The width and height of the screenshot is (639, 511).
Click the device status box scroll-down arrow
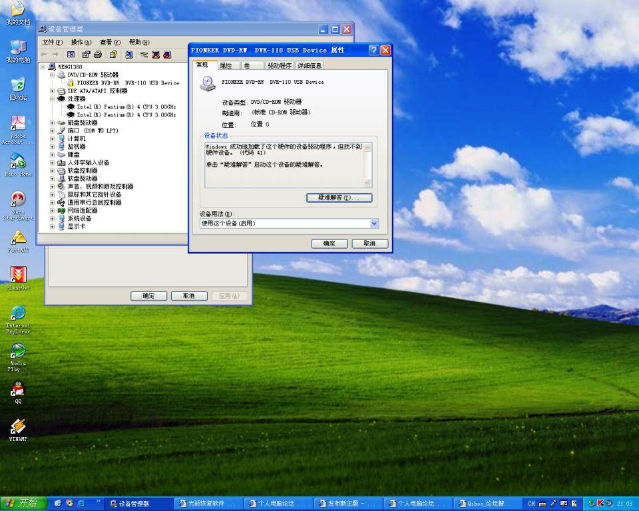click(x=367, y=182)
